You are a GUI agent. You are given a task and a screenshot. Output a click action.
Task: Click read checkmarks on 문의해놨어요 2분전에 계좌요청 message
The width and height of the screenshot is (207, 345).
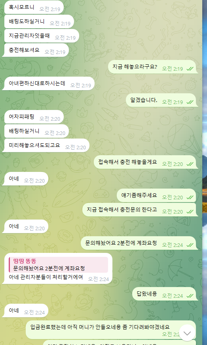pyautogui.click(x=190, y=245)
